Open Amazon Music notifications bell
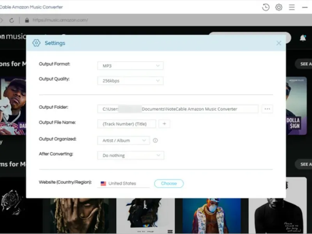The image size is (312, 234). [x=303, y=37]
